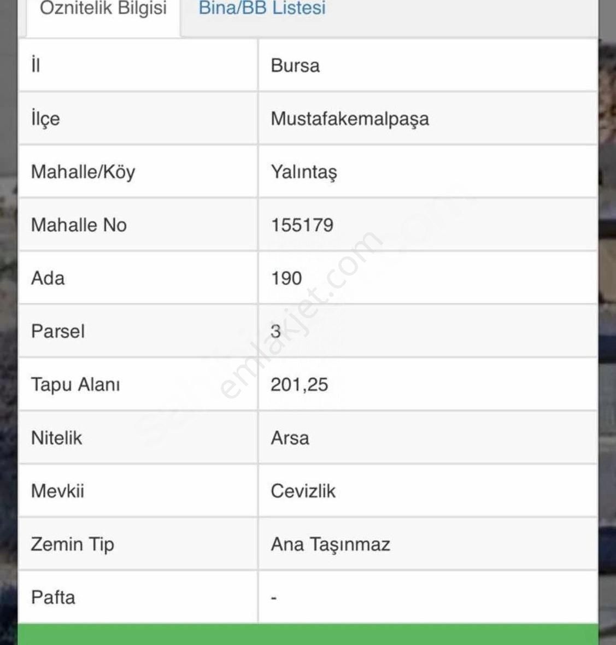616x645 pixels.
Task: Click the Zemin Tip label
Action: pyautogui.click(x=72, y=544)
